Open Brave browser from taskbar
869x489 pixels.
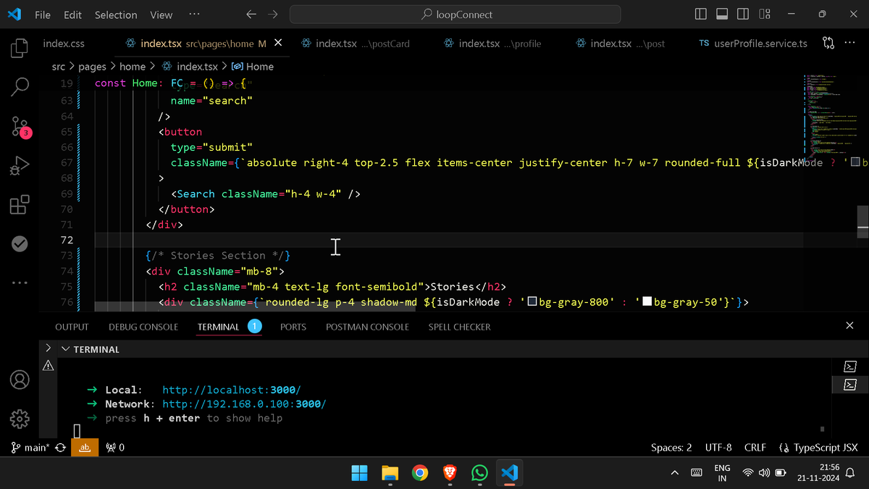[450, 473]
